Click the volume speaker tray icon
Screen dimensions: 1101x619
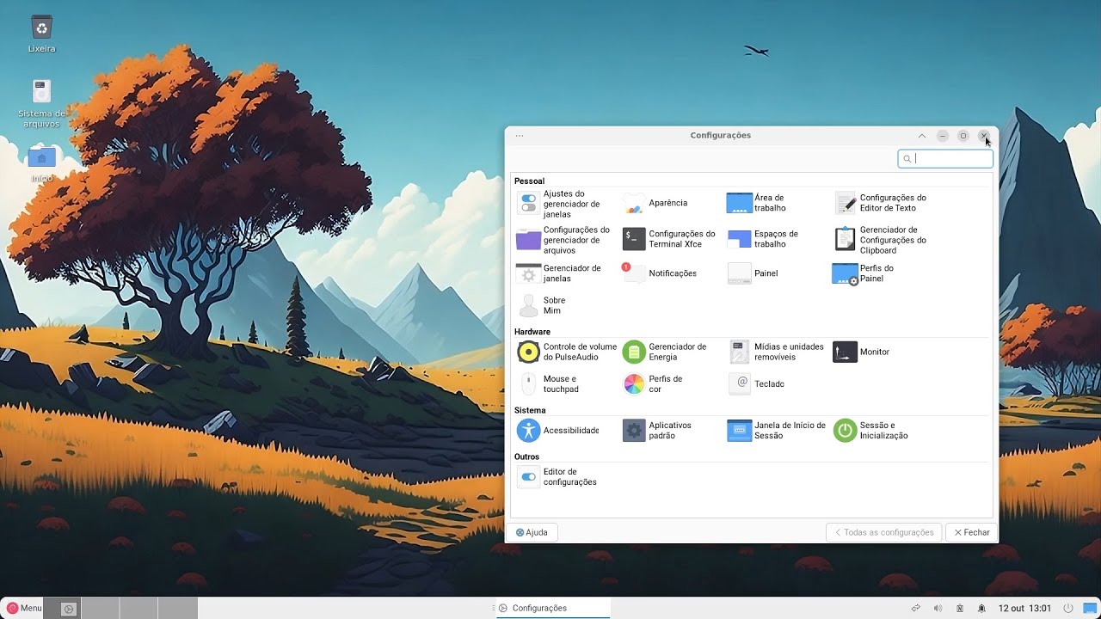tap(938, 608)
